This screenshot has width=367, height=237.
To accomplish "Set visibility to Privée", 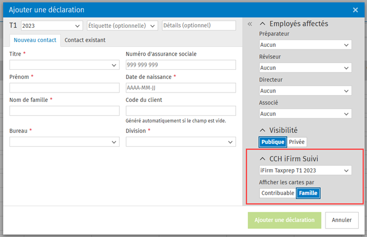I will click(297, 142).
